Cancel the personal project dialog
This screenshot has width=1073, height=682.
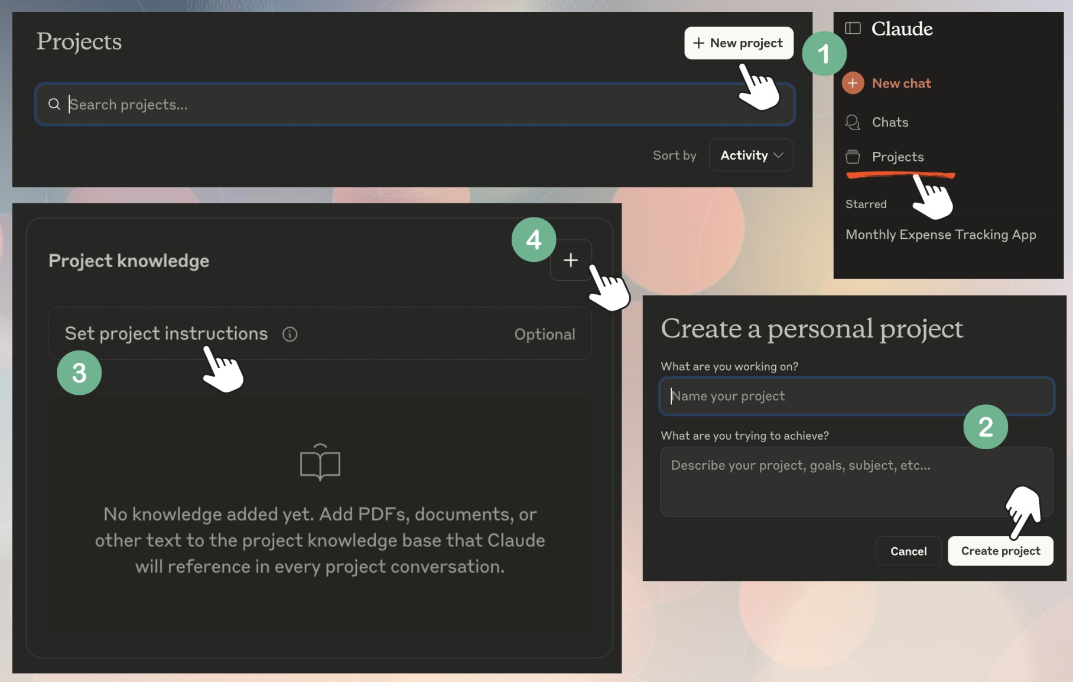908,551
